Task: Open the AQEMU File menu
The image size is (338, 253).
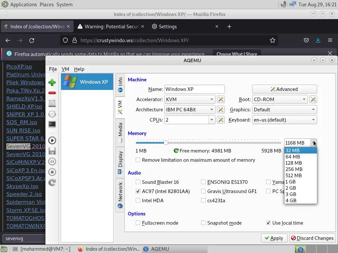Action: (53, 69)
